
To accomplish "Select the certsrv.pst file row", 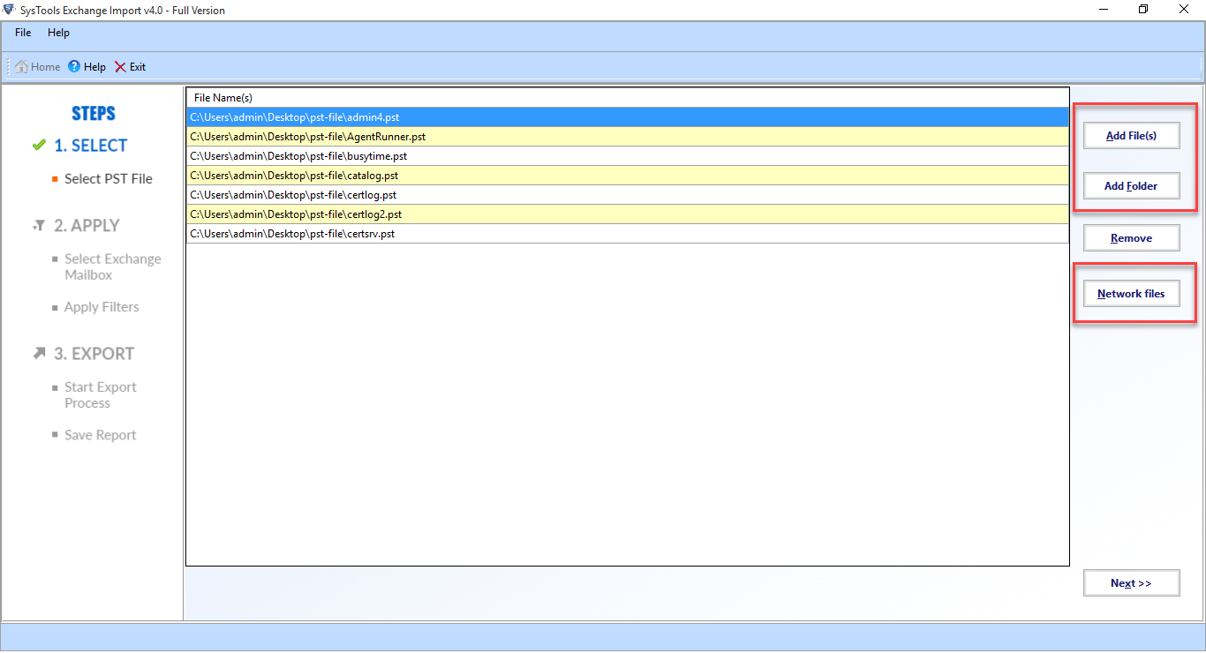I will (627, 234).
